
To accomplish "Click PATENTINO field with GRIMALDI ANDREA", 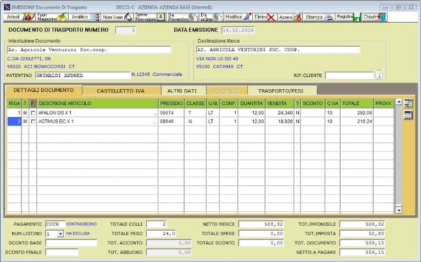I will [82, 75].
